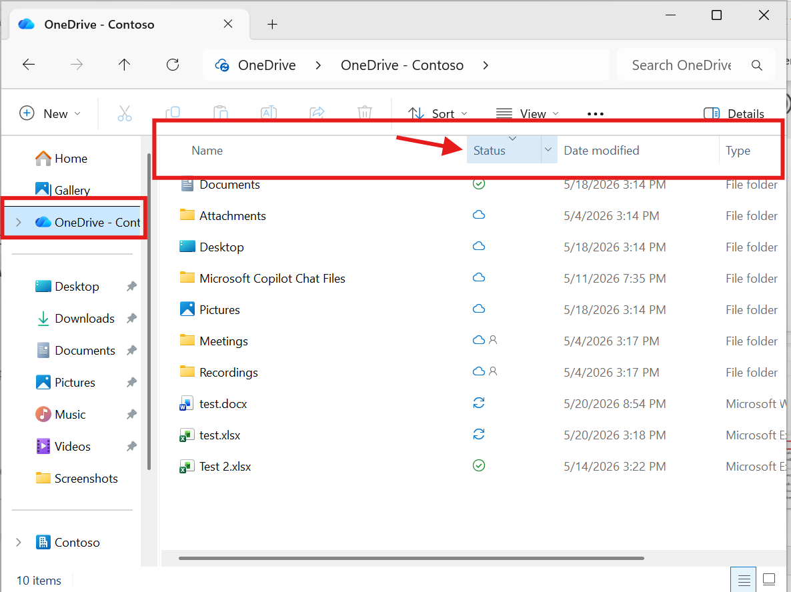Open the Sort dropdown menu
Image resolution: width=791 pixels, height=592 pixels.
tap(438, 114)
